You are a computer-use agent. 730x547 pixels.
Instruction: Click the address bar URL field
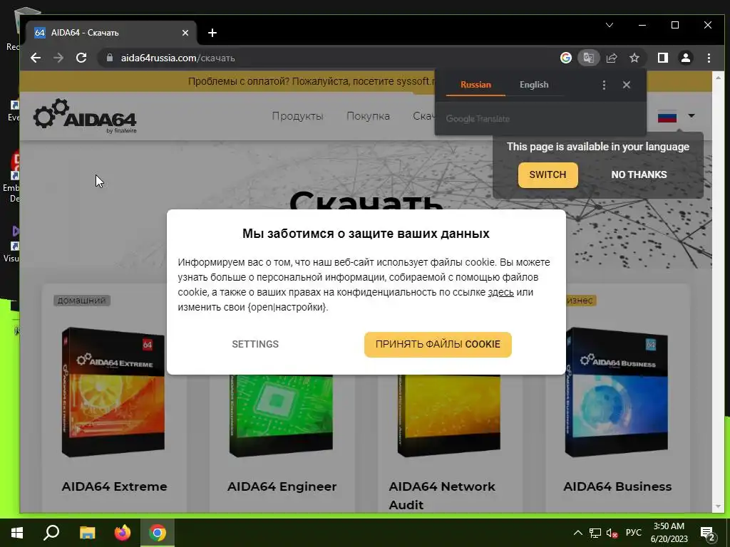pyautogui.click(x=326, y=58)
